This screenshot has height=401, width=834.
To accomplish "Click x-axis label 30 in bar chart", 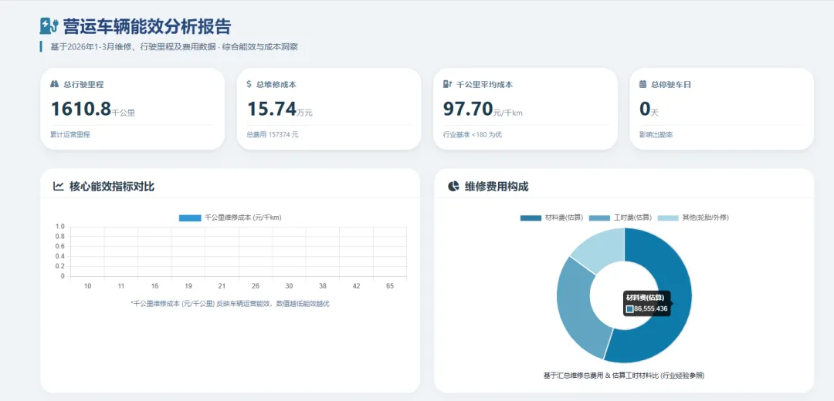I will [x=289, y=286].
